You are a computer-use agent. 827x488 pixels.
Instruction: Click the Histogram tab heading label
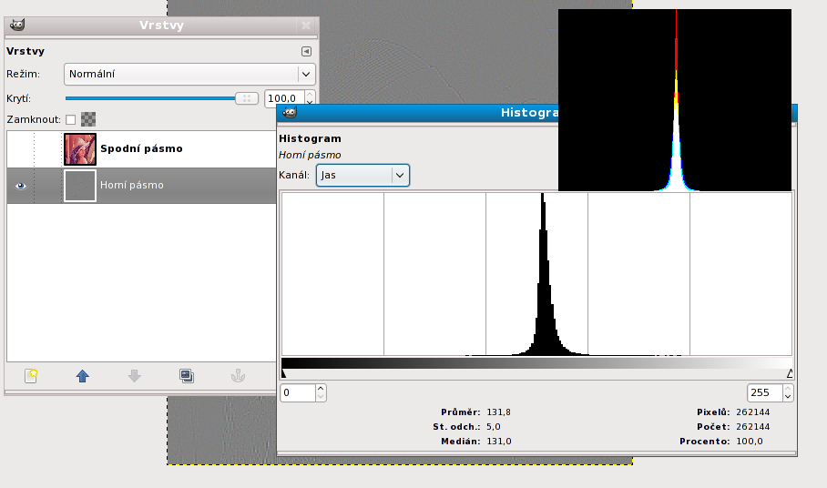tap(310, 138)
